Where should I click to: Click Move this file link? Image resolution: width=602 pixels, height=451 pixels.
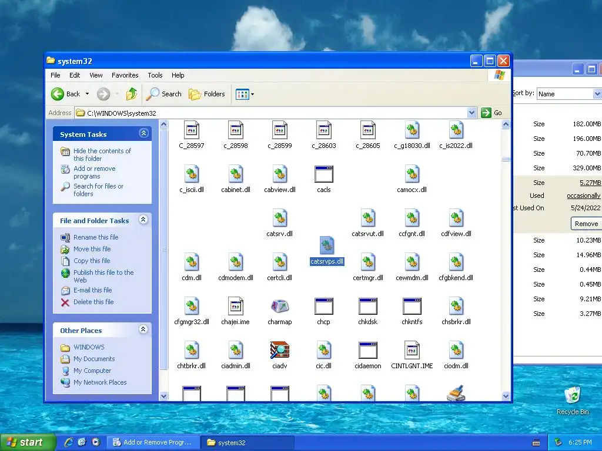pos(92,249)
